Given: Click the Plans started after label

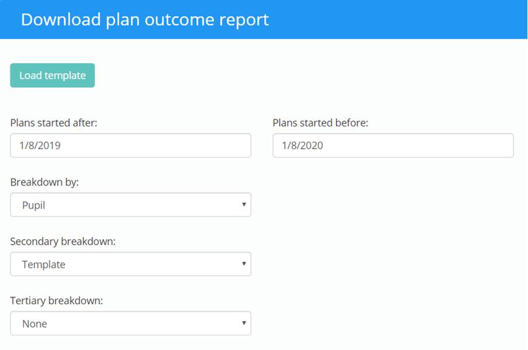Looking at the screenshot, I should point(55,122).
